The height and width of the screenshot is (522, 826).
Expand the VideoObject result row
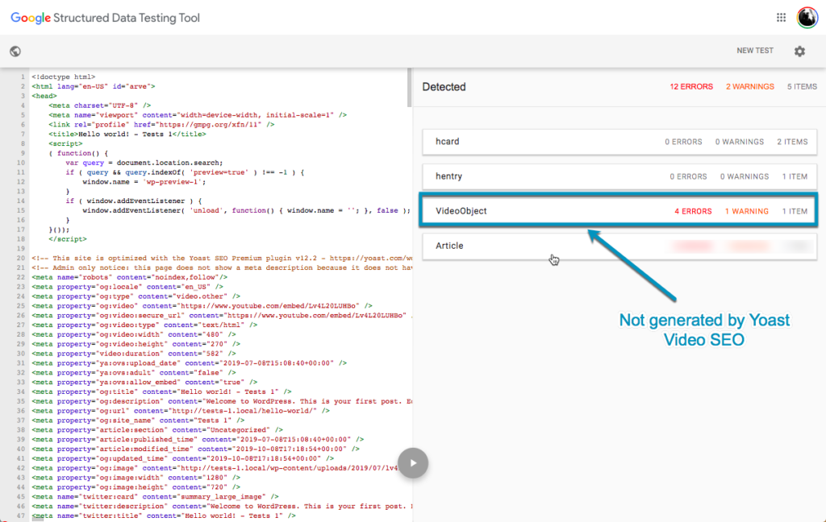coord(619,211)
